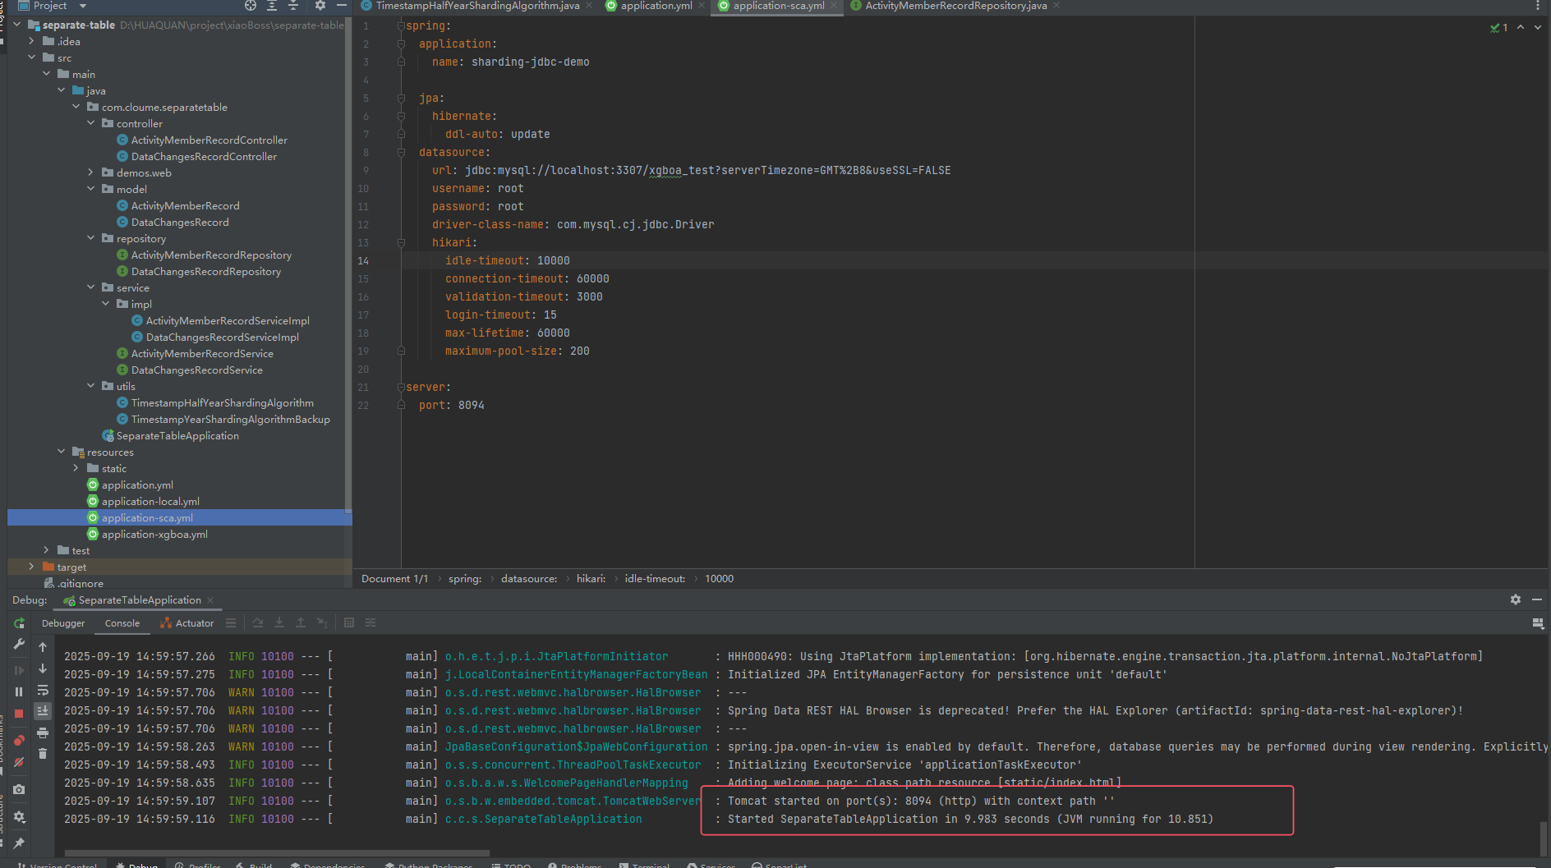Open Project view dropdown arrow
Image resolution: width=1551 pixels, height=868 pixels.
tap(83, 6)
